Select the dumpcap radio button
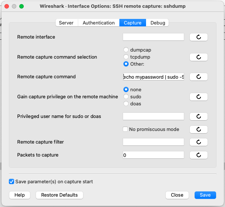The width and height of the screenshot is (225, 207). click(126, 50)
